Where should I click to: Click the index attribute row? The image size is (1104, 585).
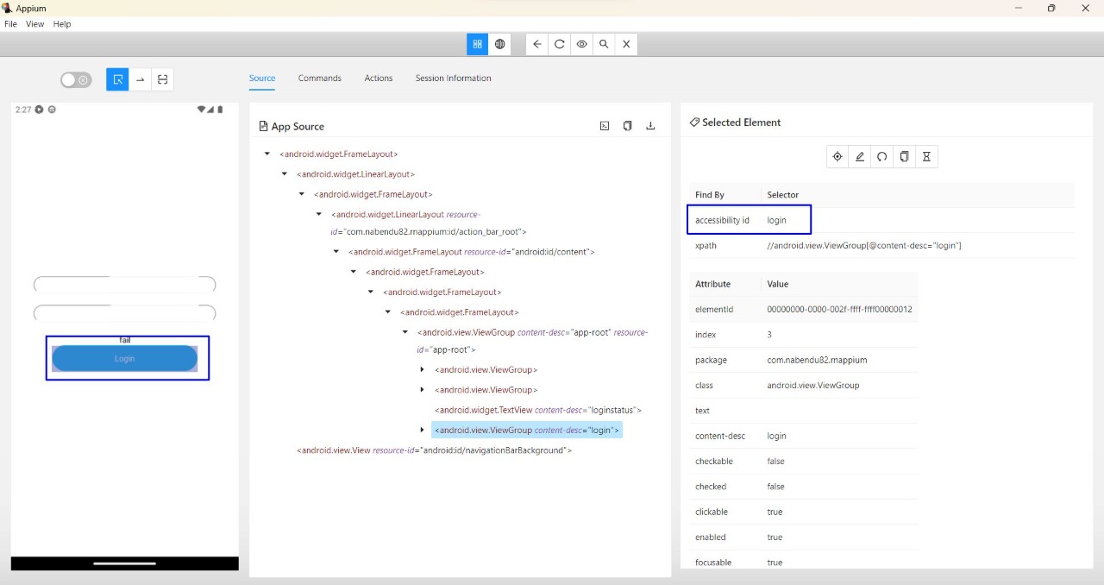[804, 335]
